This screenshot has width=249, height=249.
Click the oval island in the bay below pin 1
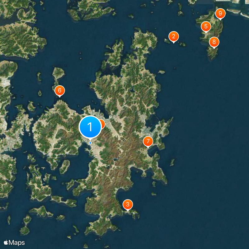coord(65,167)
